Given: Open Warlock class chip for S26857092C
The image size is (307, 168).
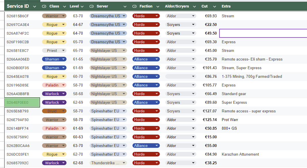Looking at the screenshot, I should (x=54, y=163).
